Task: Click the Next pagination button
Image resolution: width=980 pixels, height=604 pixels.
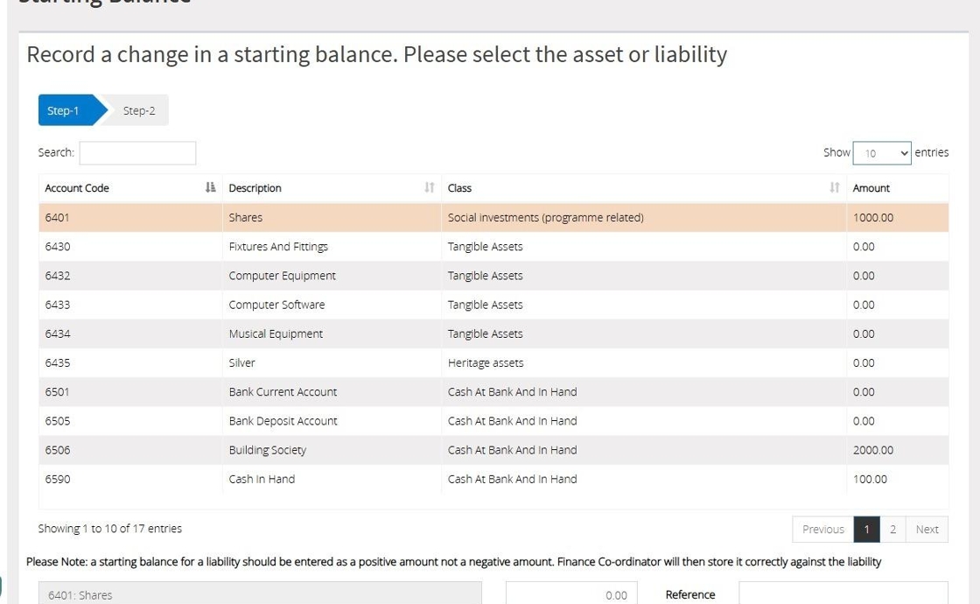Action: click(927, 530)
